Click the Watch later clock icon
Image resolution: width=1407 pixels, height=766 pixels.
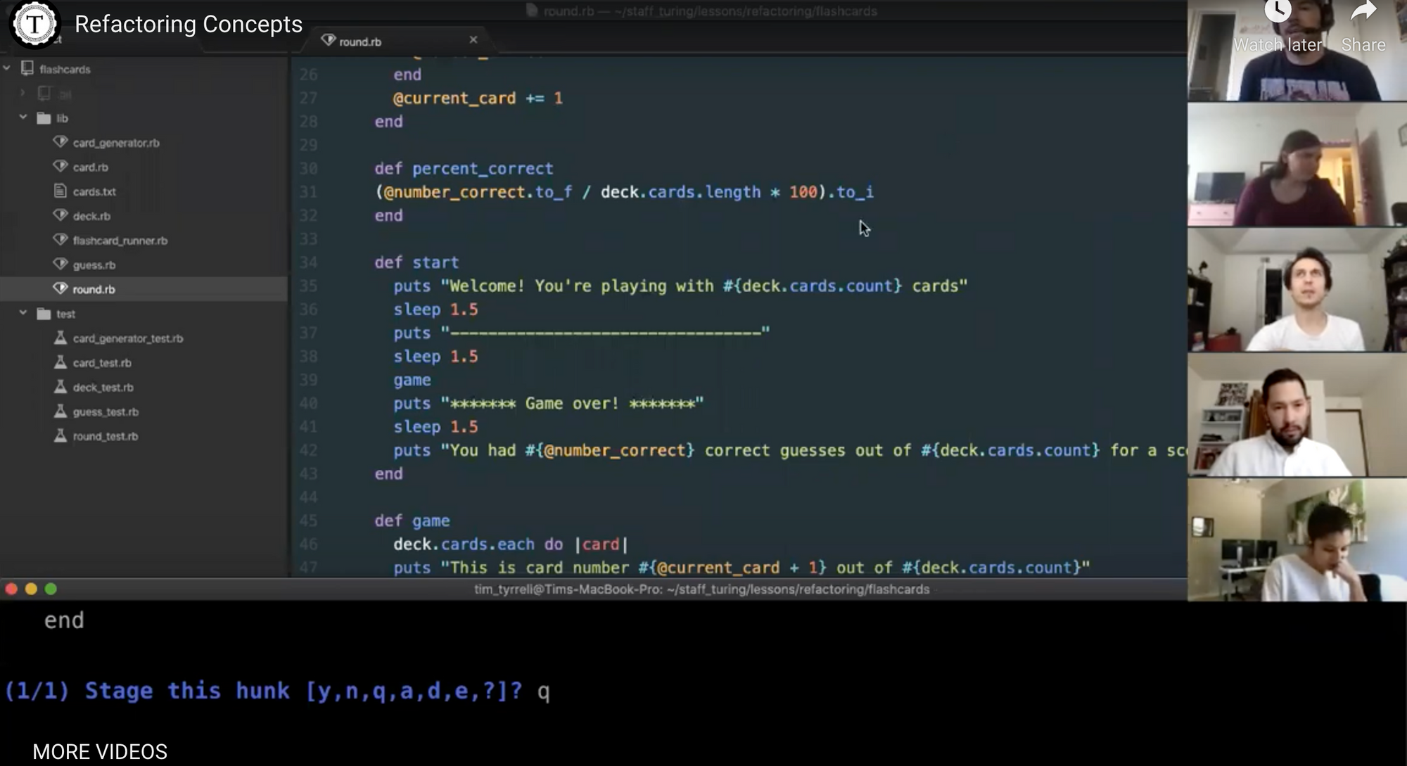click(1278, 11)
